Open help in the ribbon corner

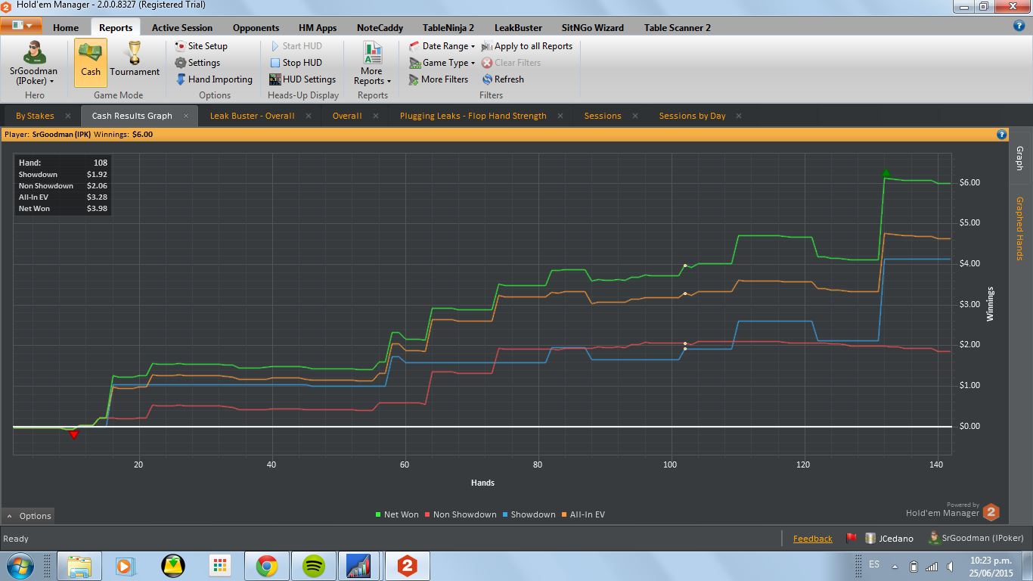[x=1019, y=26]
